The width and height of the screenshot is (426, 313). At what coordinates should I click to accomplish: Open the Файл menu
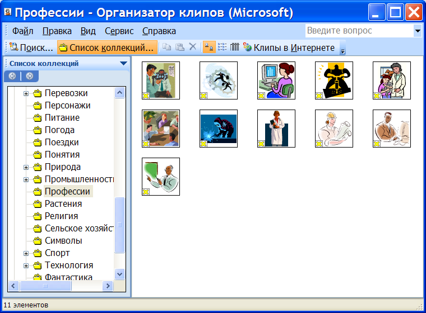pyautogui.click(x=23, y=31)
